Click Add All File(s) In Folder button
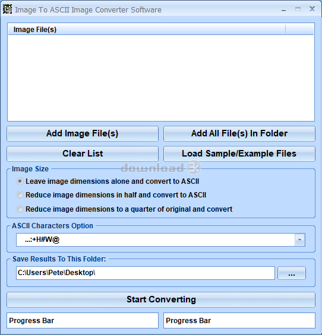322x335 pixels. pyautogui.click(x=239, y=133)
